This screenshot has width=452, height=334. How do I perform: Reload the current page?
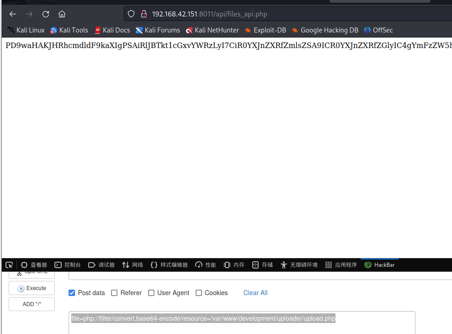46,14
